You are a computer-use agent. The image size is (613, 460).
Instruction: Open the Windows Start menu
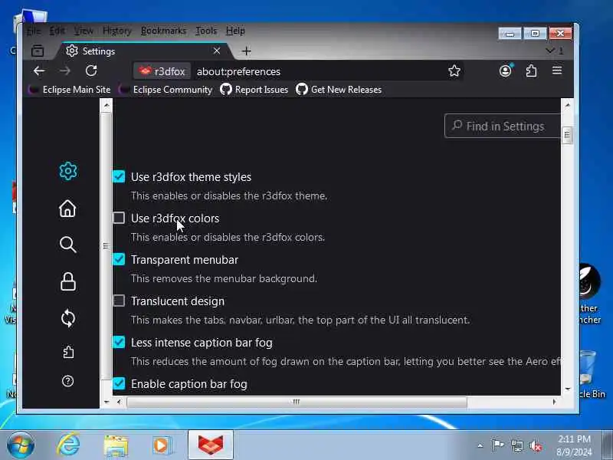[x=21, y=445]
